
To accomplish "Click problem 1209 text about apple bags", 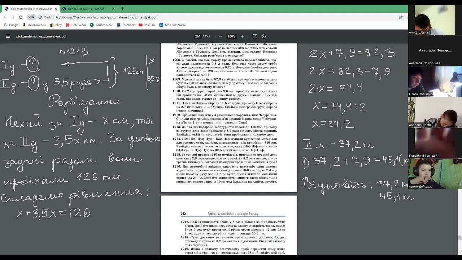I will click(225, 83).
